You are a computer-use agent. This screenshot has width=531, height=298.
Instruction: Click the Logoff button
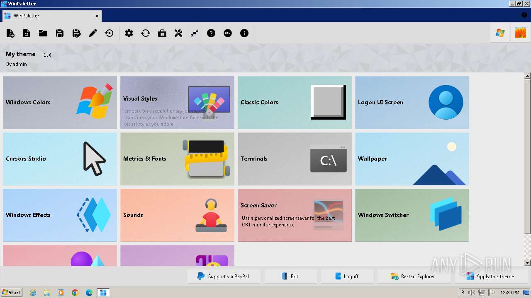(x=347, y=276)
